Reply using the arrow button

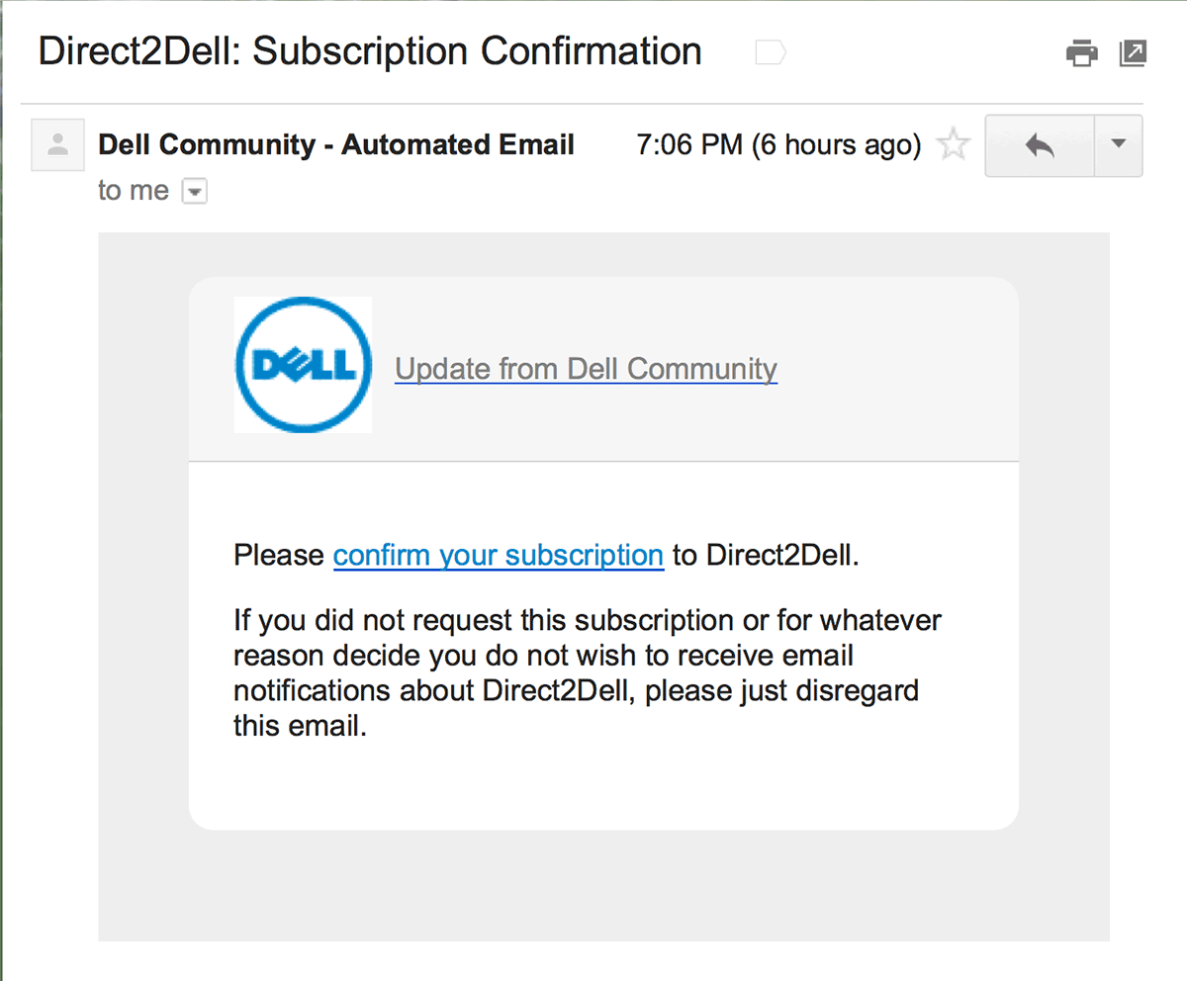[x=1040, y=146]
